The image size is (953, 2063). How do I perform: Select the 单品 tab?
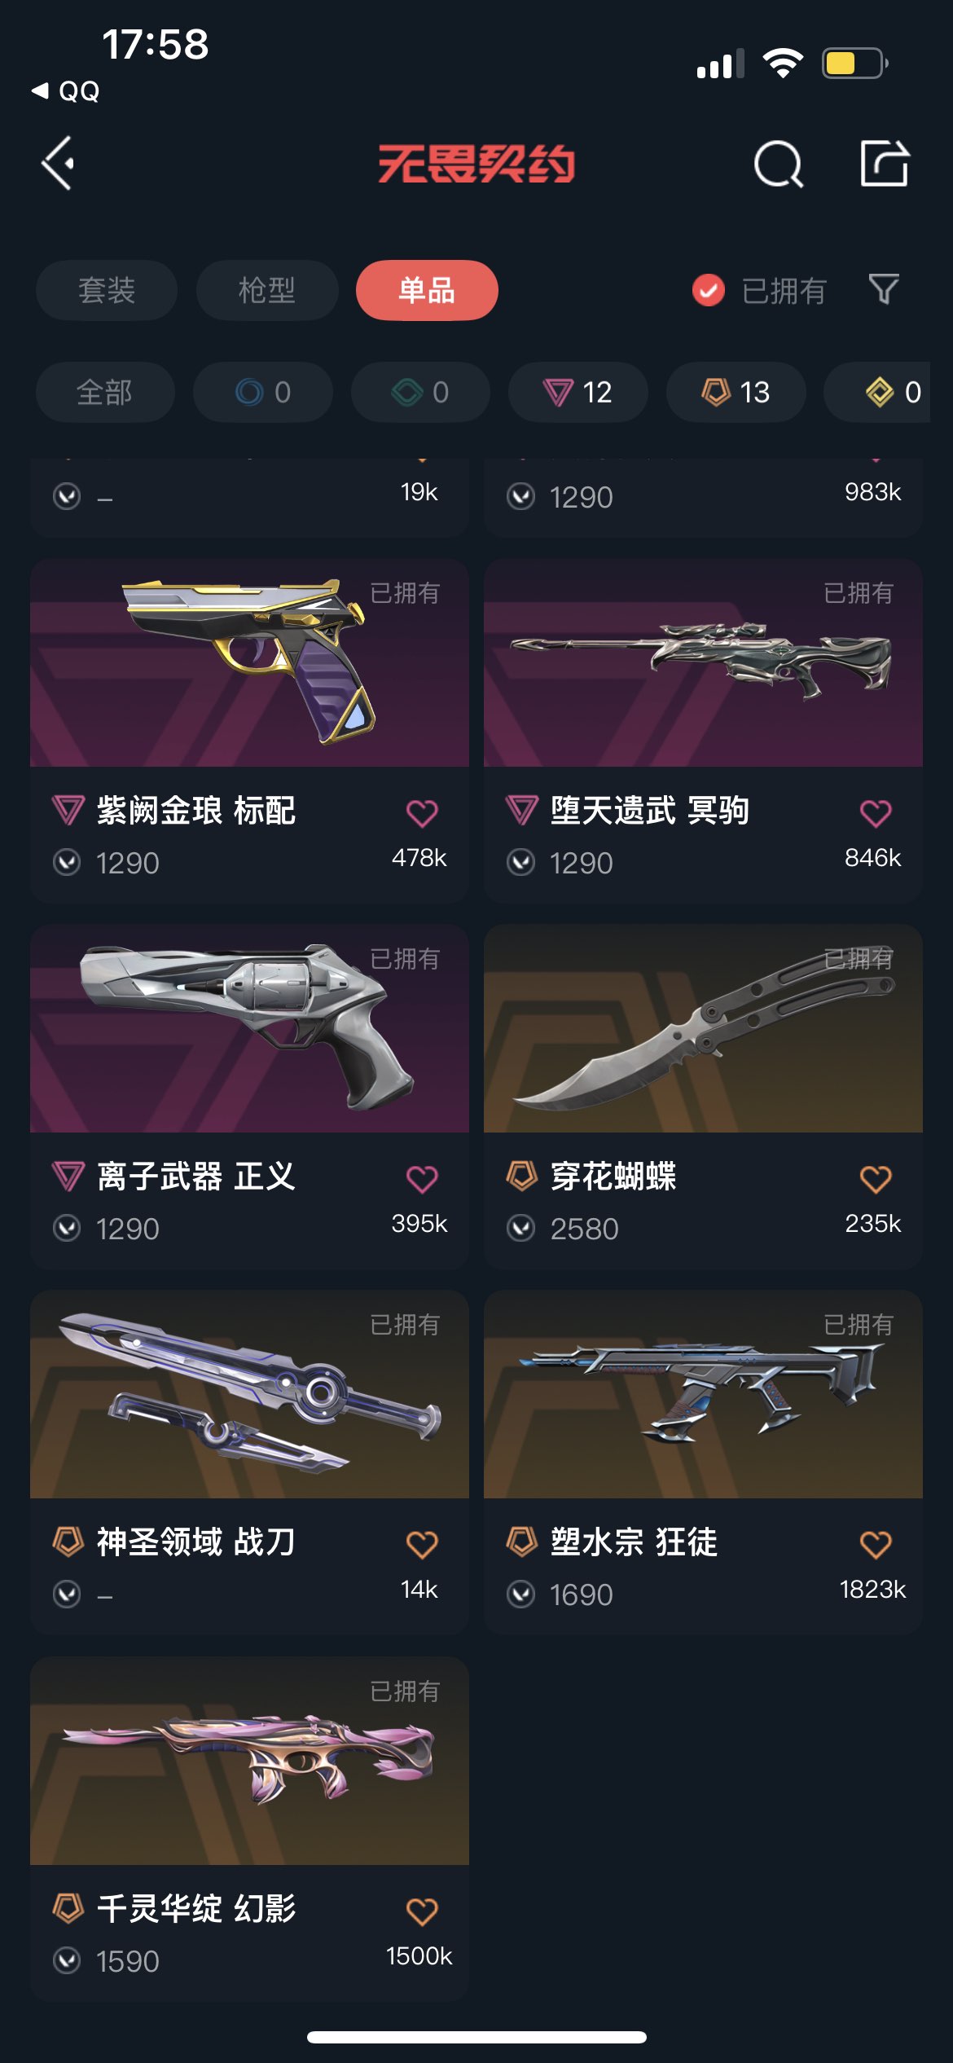427,290
